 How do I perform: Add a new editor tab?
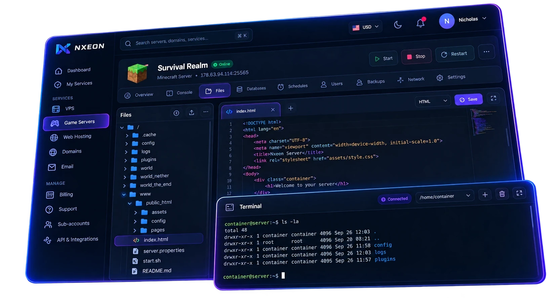(291, 108)
